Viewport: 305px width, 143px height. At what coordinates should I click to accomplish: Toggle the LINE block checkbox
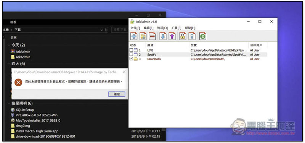pos(132,50)
